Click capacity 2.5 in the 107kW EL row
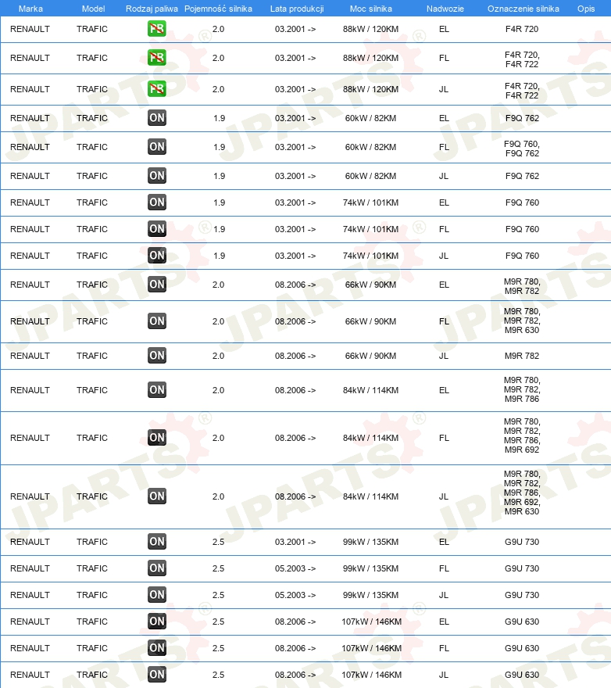Screen dimensions: 611x688 219,622
